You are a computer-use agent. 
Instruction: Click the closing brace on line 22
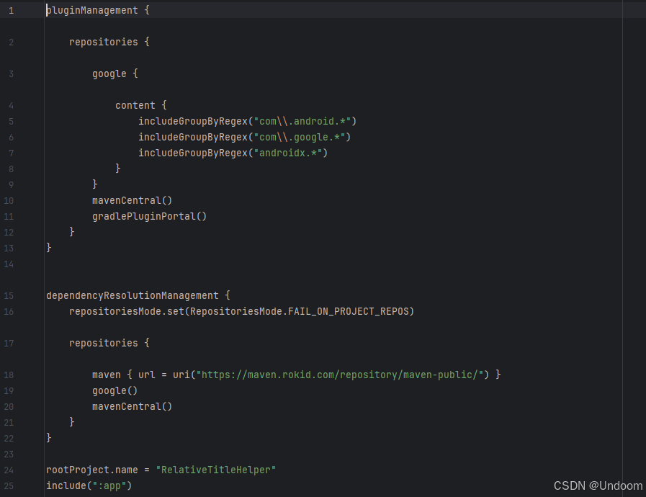click(49, 438)
